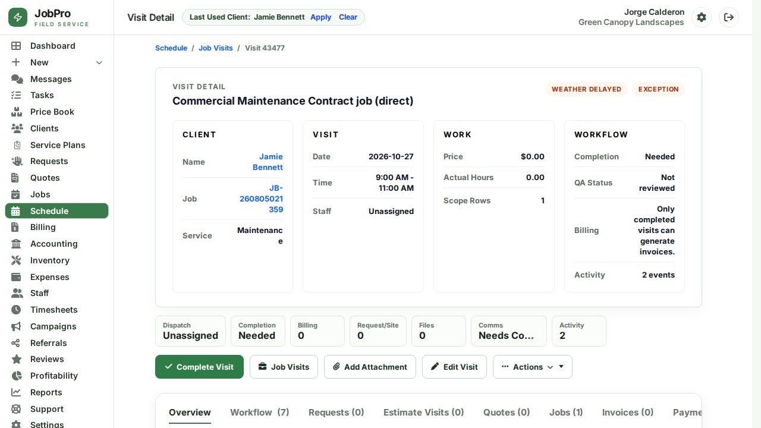Click the Billing invoice icon
The image size is (761, 428).
click(16, 227)
